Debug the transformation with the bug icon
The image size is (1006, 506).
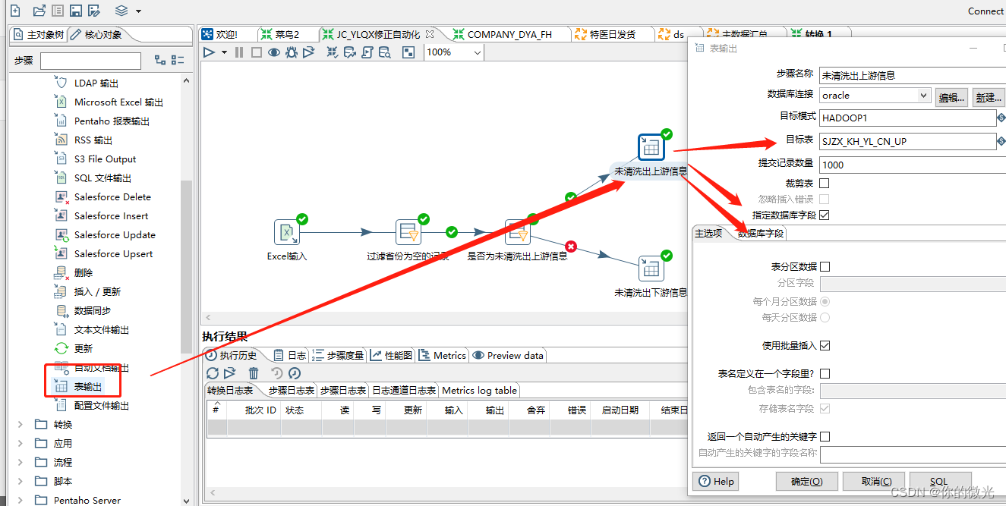coord(292,52)
